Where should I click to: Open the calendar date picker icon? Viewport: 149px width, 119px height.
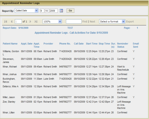[61, 11]
